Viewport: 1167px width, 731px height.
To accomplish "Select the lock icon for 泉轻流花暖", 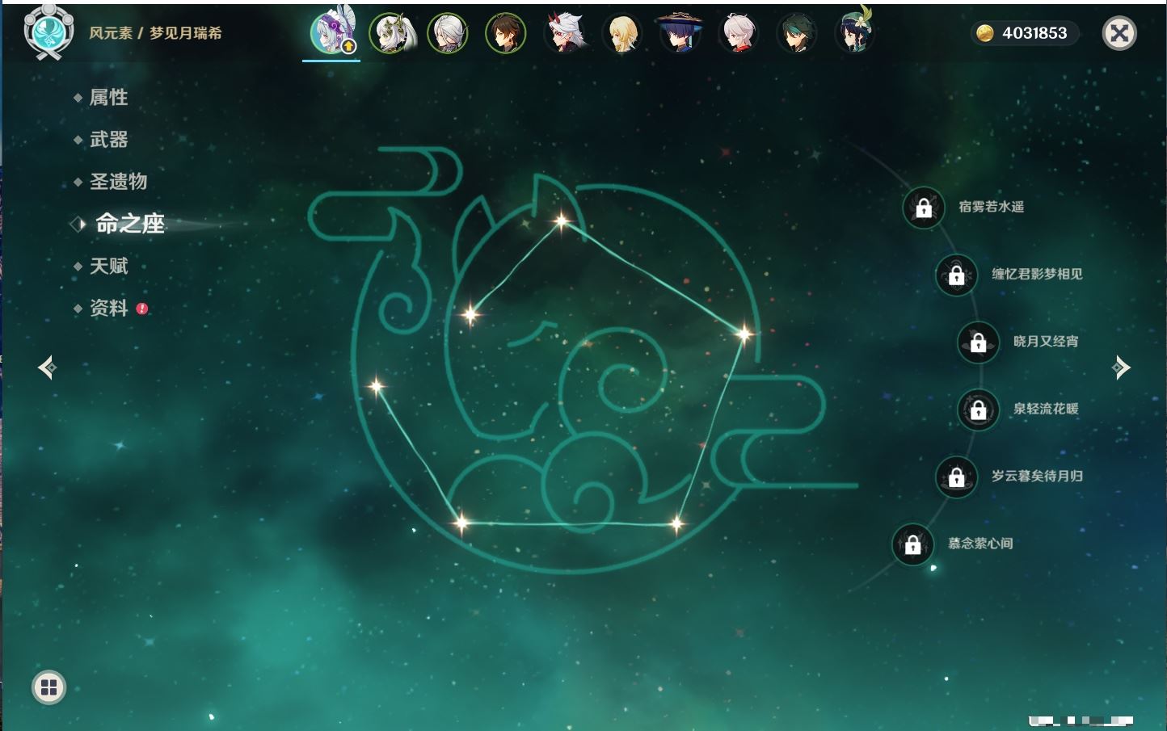I will point(979,410).
